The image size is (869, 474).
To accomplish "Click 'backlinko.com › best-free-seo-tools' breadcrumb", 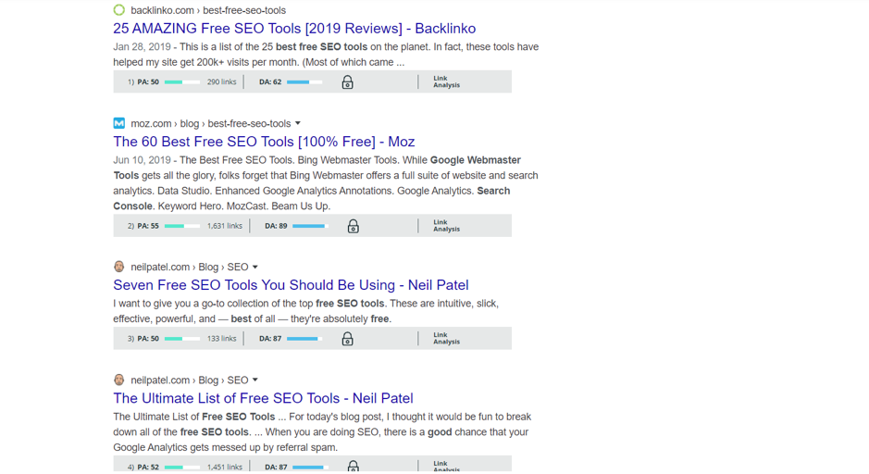I will coord(208,10).
